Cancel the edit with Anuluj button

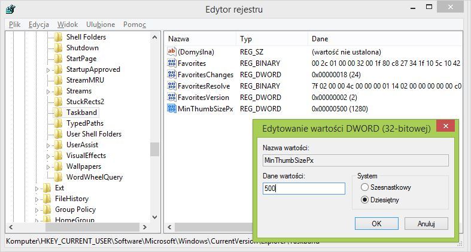[426, 224]
